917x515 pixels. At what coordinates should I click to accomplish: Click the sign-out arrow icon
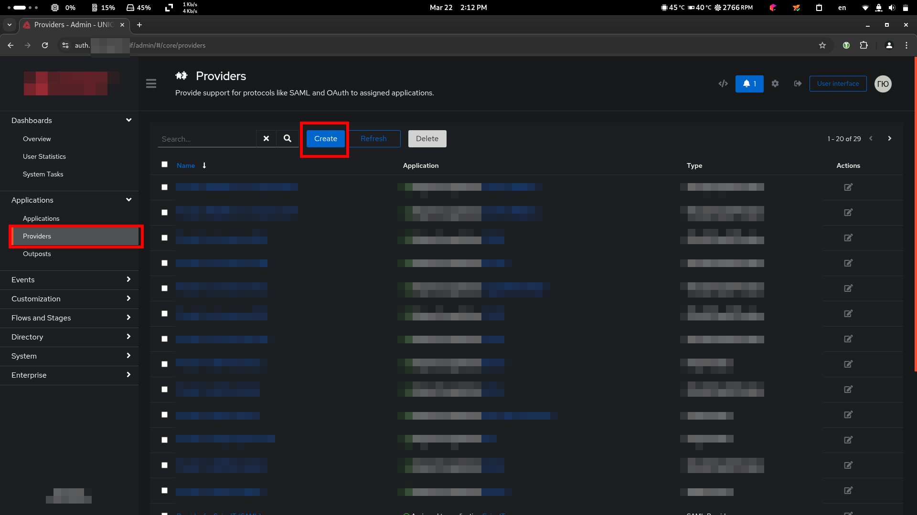click(798, 83)
